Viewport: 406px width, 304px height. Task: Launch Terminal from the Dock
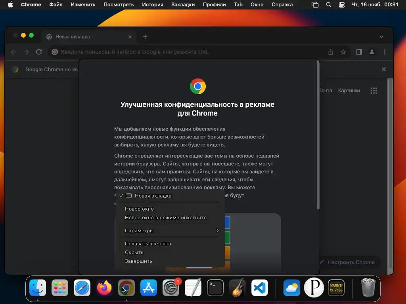click(x=215, y=288)
